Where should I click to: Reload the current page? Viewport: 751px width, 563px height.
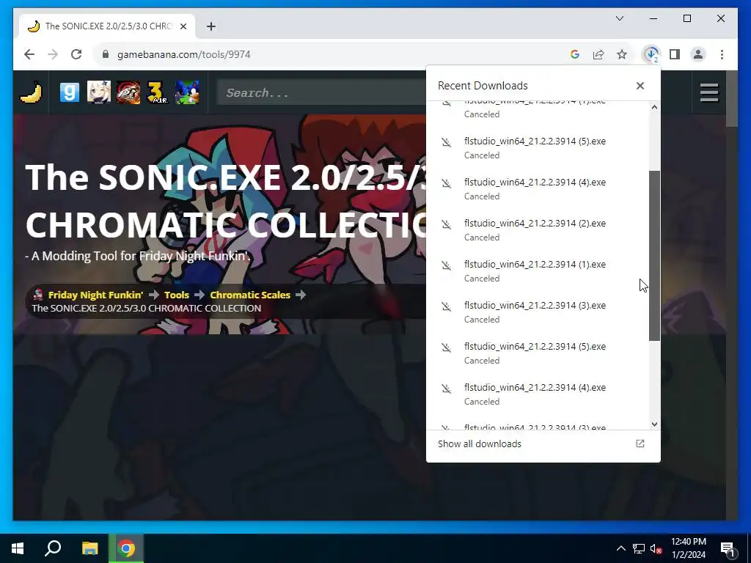tap(76, 54)
